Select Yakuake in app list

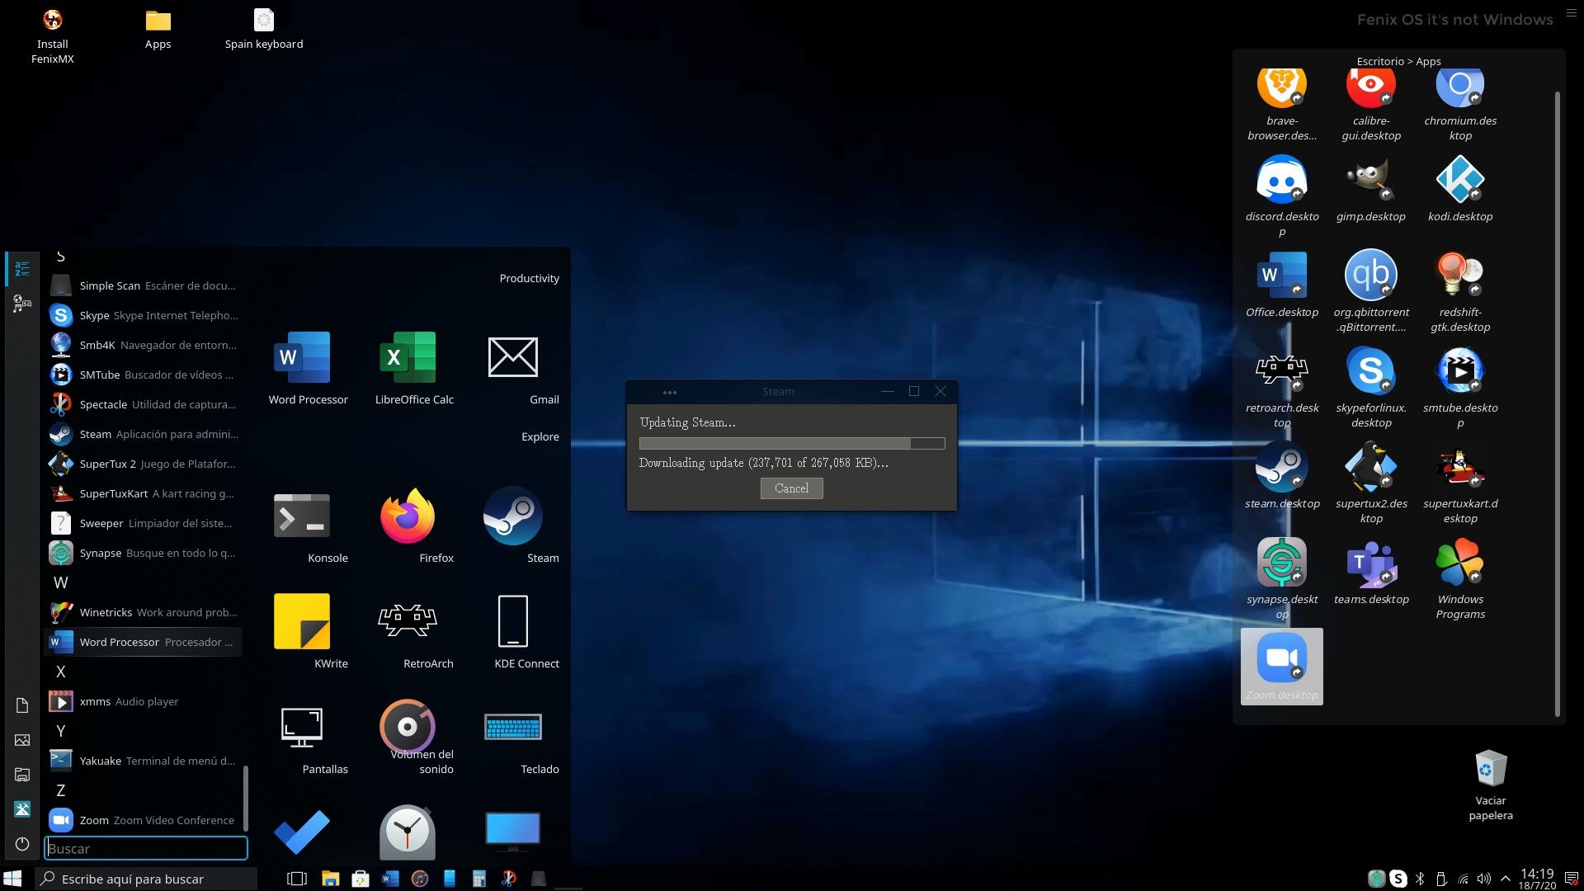pos(143,761)
